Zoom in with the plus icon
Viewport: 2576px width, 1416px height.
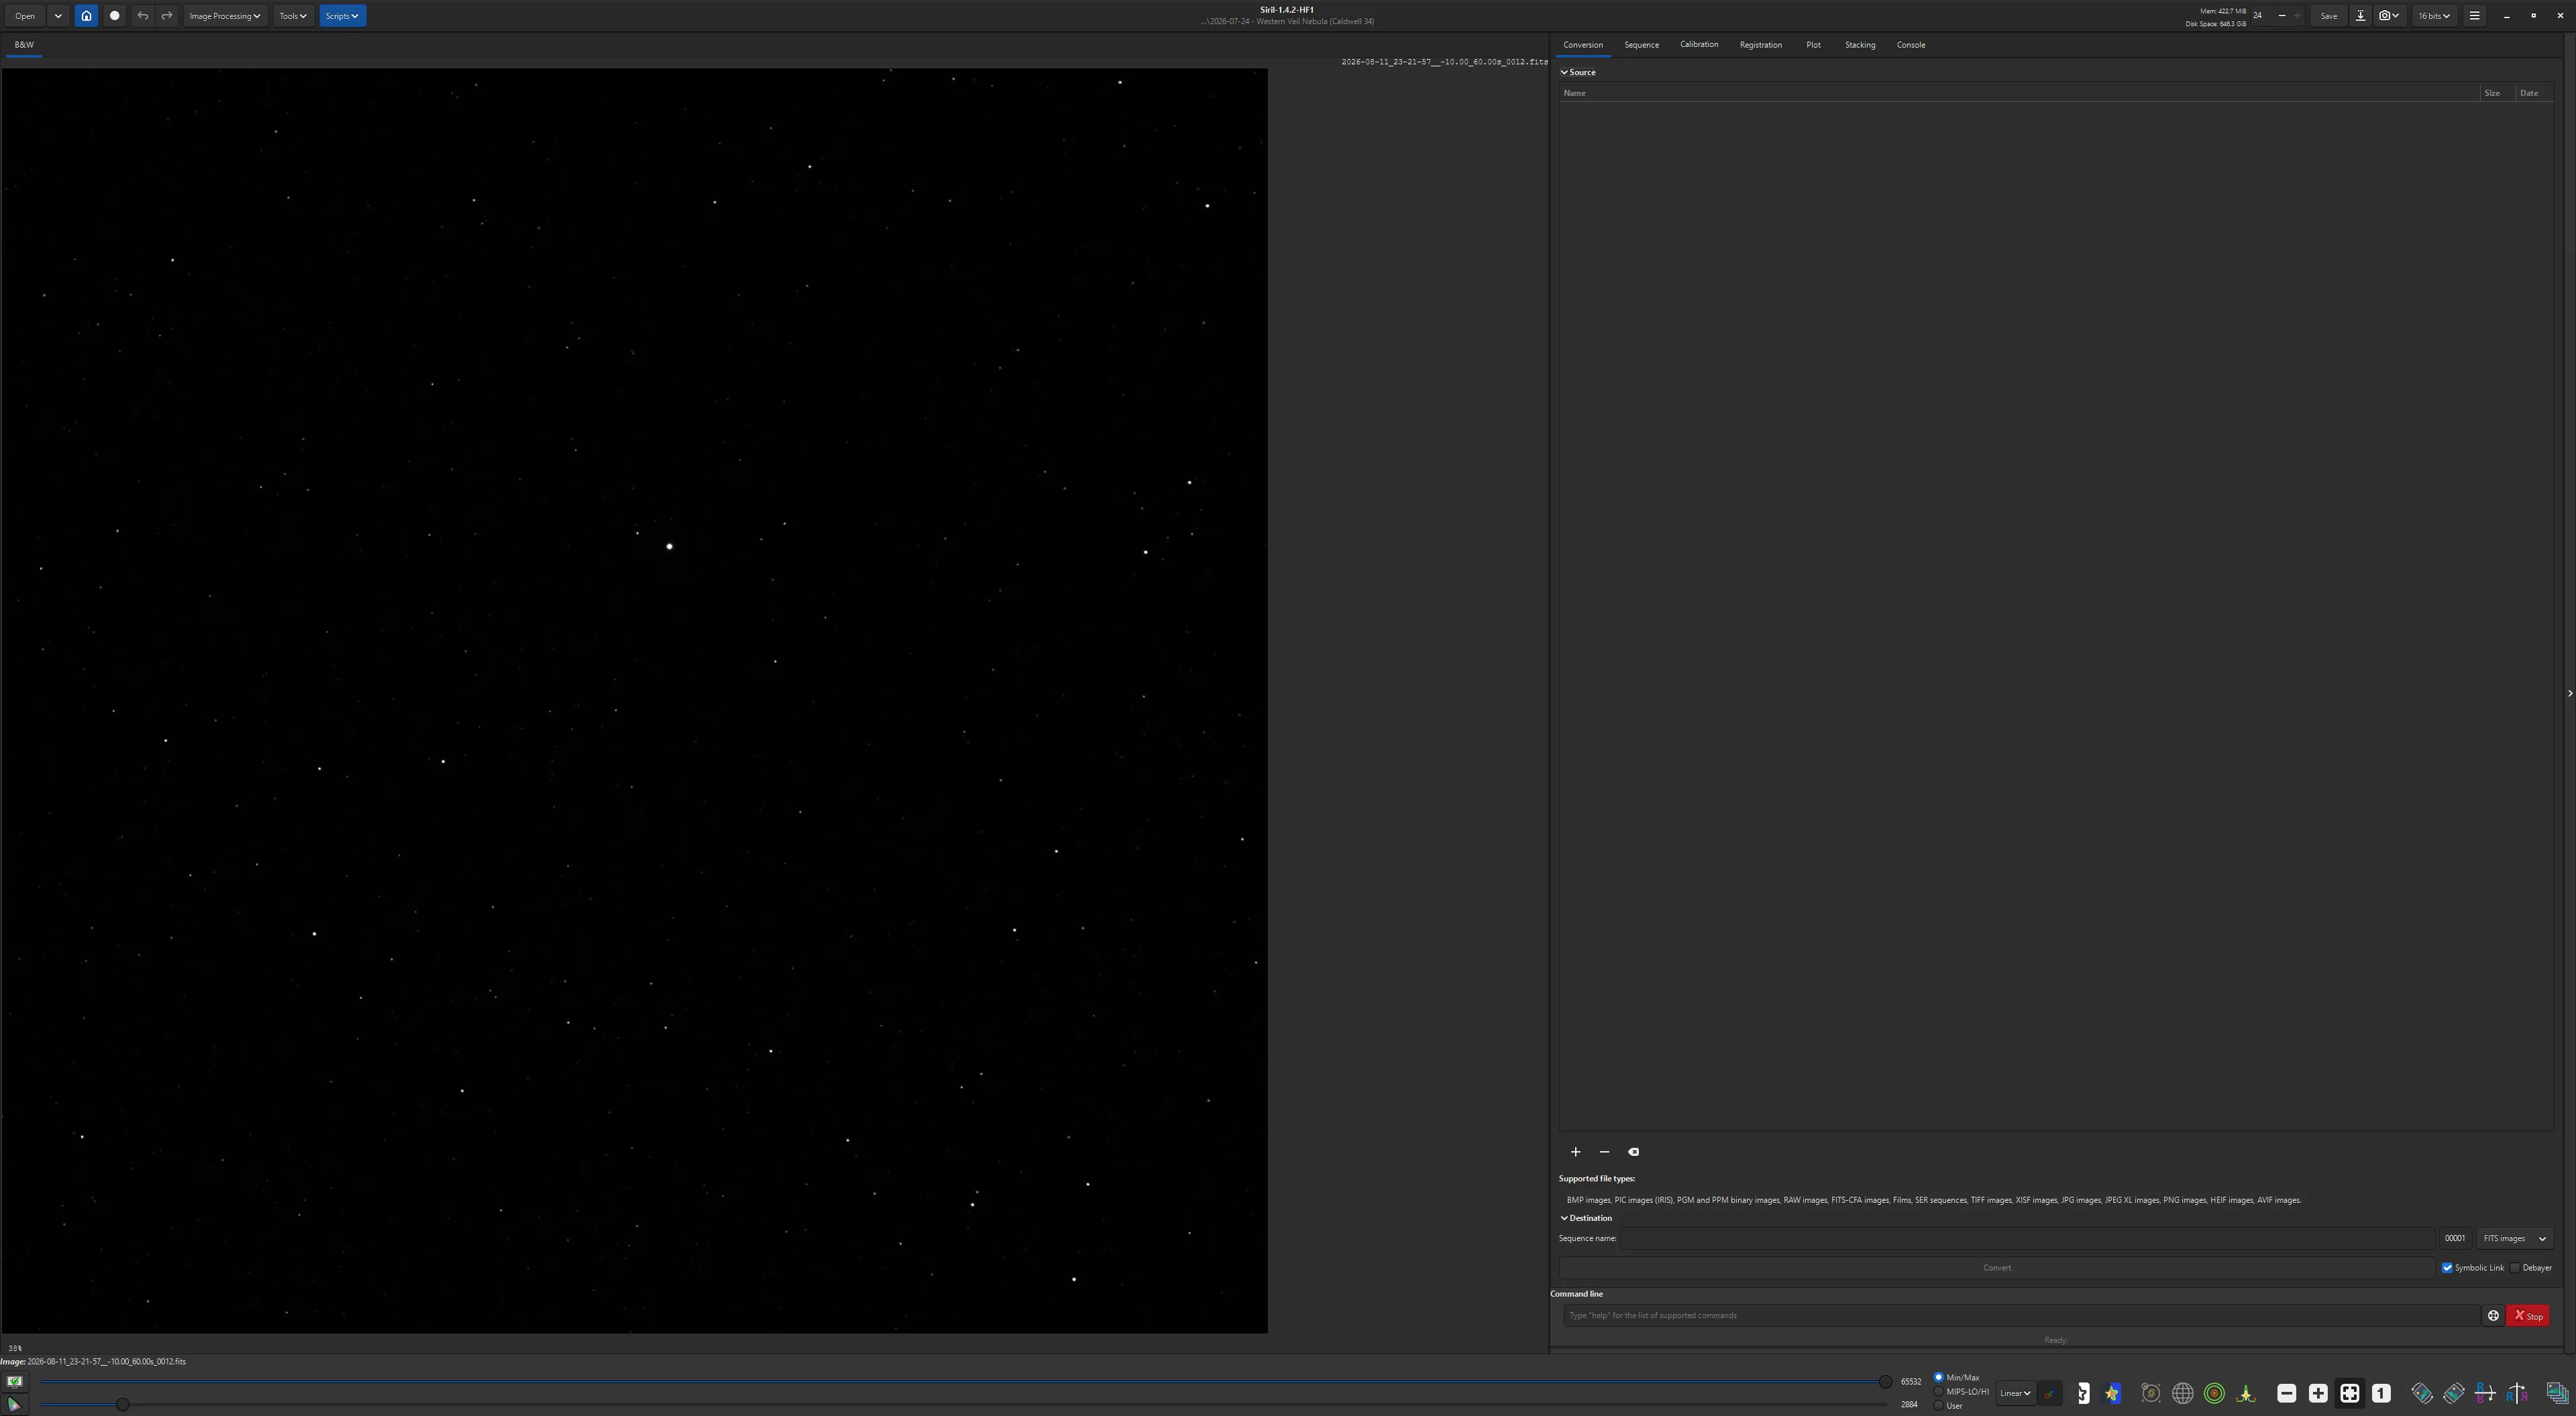click(2318, 1393)
